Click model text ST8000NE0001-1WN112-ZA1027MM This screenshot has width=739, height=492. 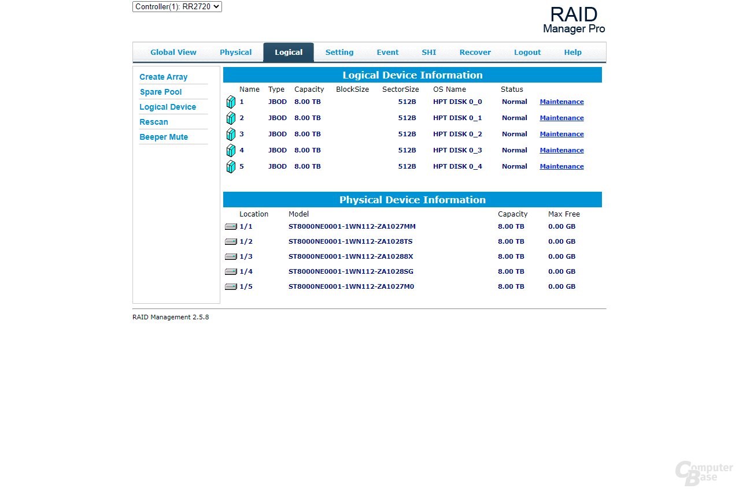(352, 226)
